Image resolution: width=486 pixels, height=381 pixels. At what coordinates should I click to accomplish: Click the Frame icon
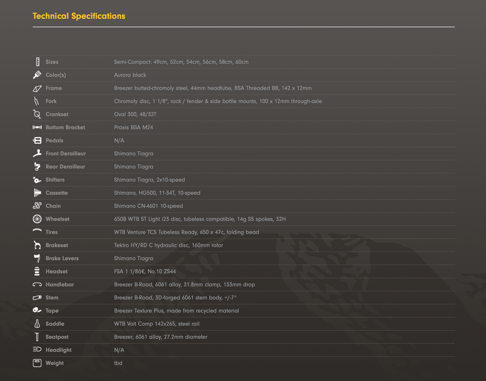tap(37, 88)
